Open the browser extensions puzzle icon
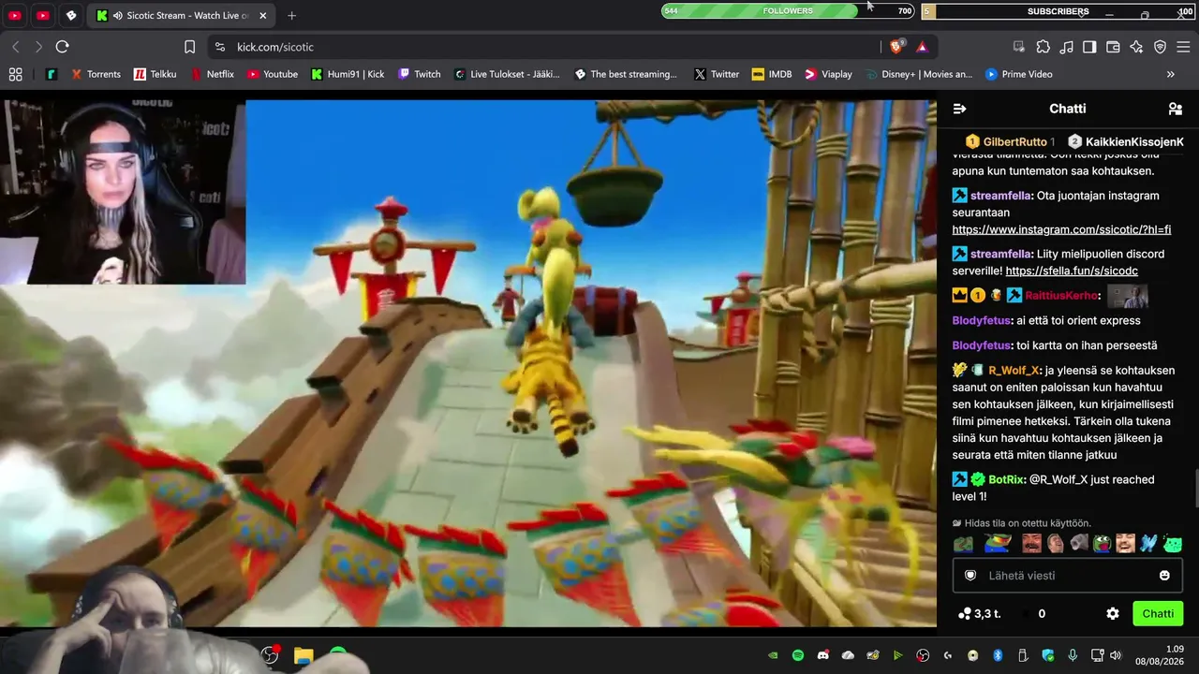The width and height of the screenshot is (1199, 674). coord(1043,47)
